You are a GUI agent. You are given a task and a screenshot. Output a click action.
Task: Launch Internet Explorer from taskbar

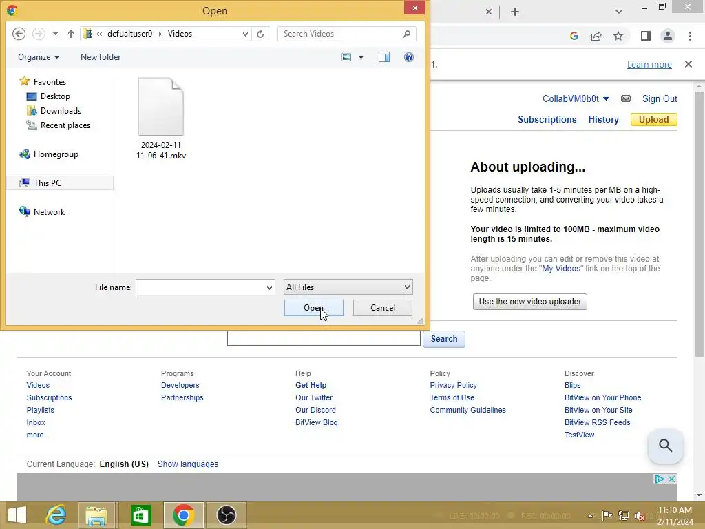(56, 515)
